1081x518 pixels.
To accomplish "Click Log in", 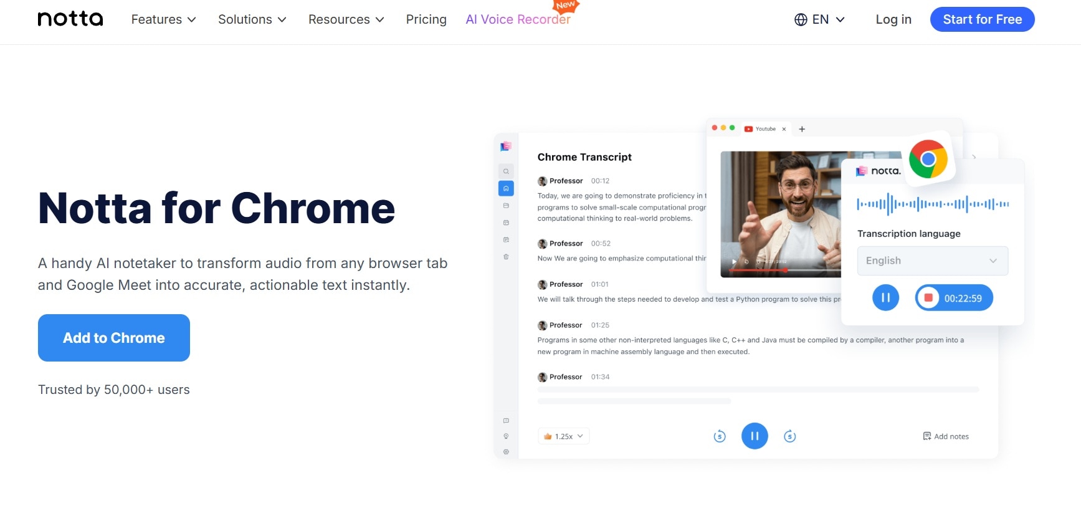I will click(x=893, y=20).
